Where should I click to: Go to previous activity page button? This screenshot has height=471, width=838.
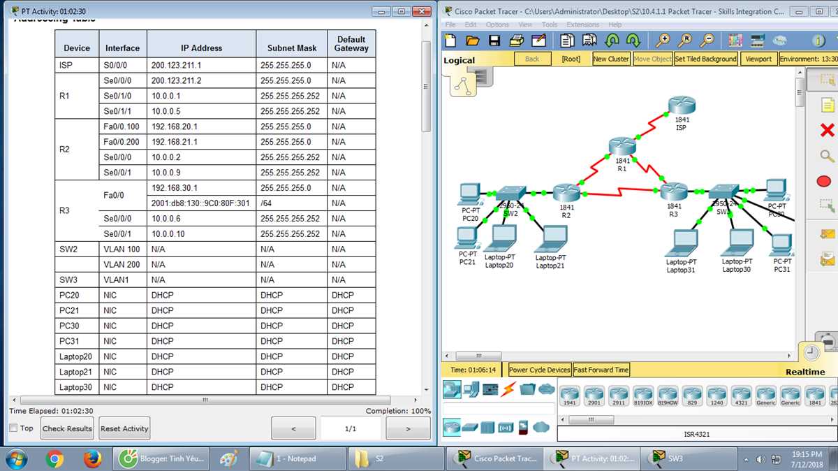coord(293,428)
